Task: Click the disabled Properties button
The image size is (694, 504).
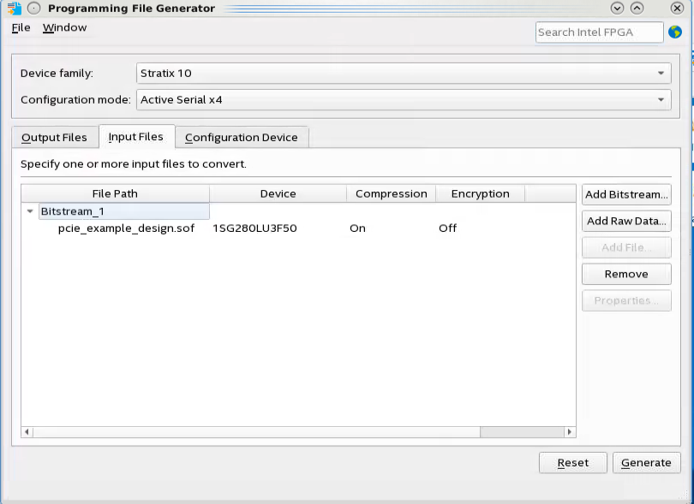Action: [x=626, y=300]
